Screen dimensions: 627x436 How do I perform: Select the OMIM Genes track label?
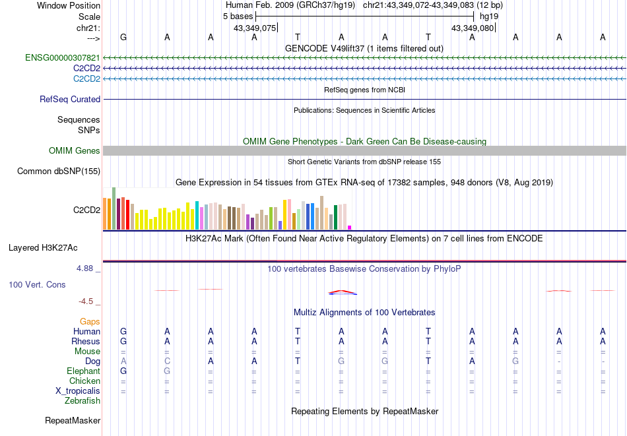pyautogui.click(x=75, y=150)
